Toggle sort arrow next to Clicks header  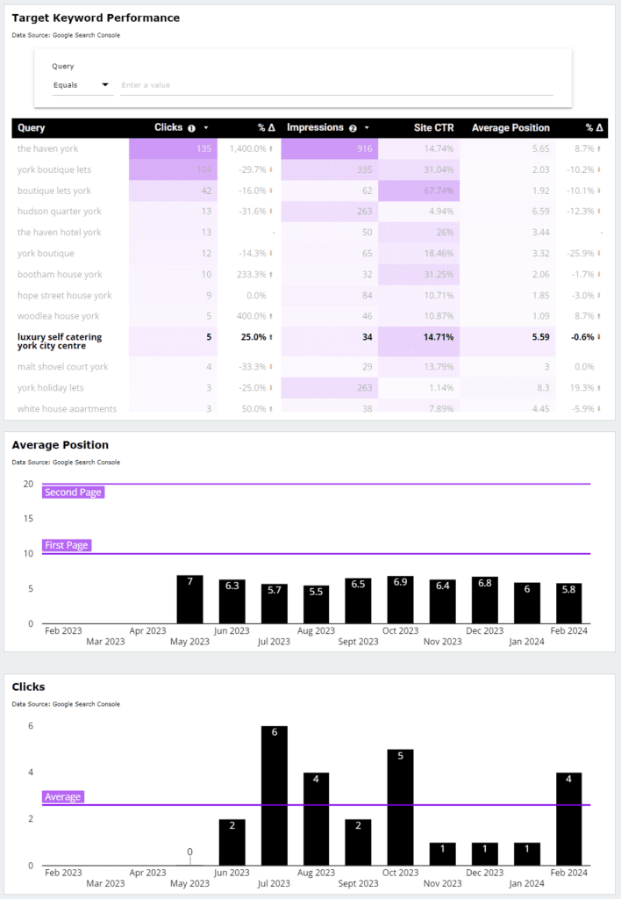pyautogui.click(x=206, y=128)
